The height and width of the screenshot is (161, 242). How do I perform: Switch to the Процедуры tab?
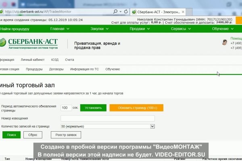34,69
